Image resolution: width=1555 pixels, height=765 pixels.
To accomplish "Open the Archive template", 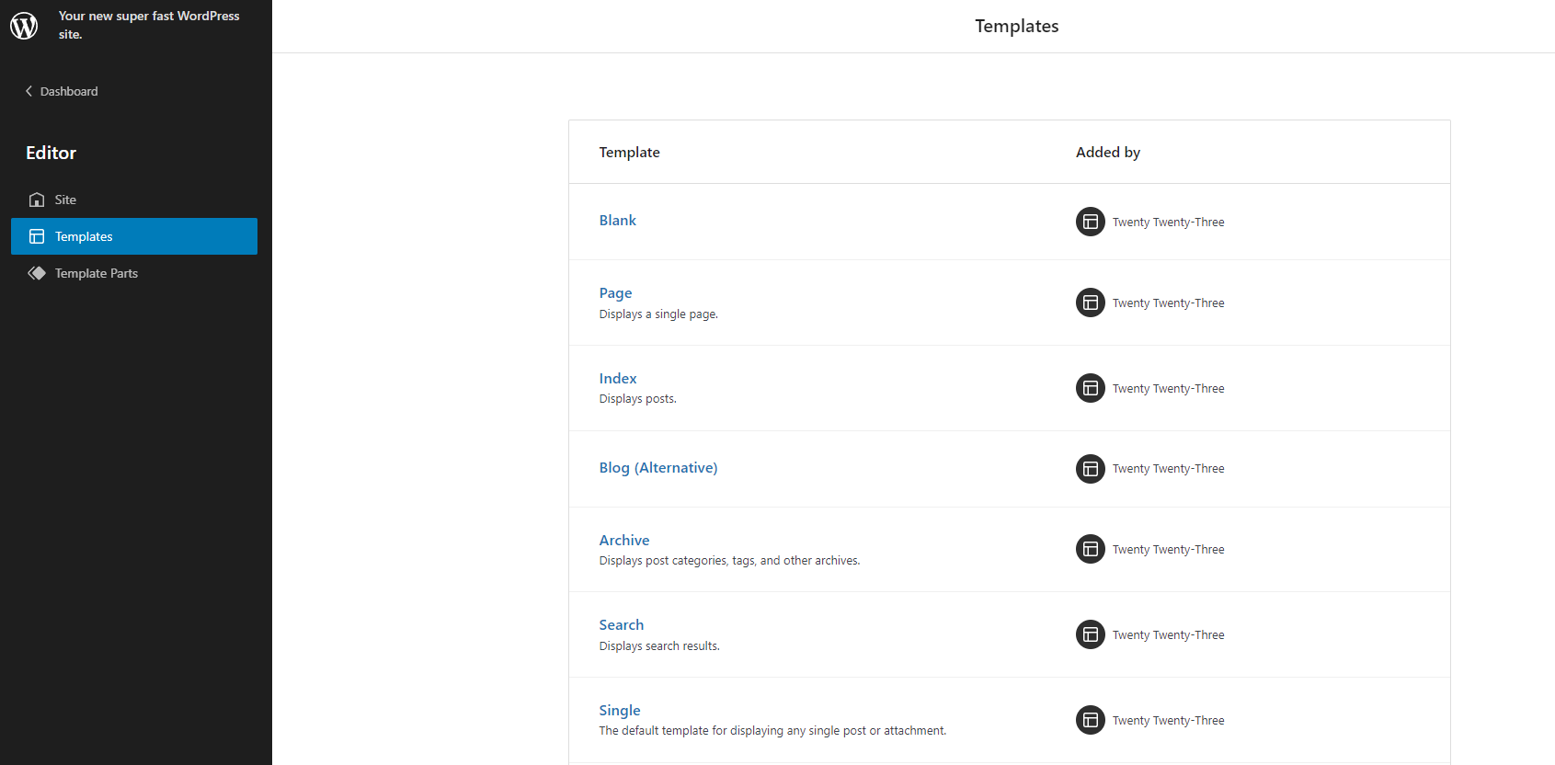I will coord(623,540).
